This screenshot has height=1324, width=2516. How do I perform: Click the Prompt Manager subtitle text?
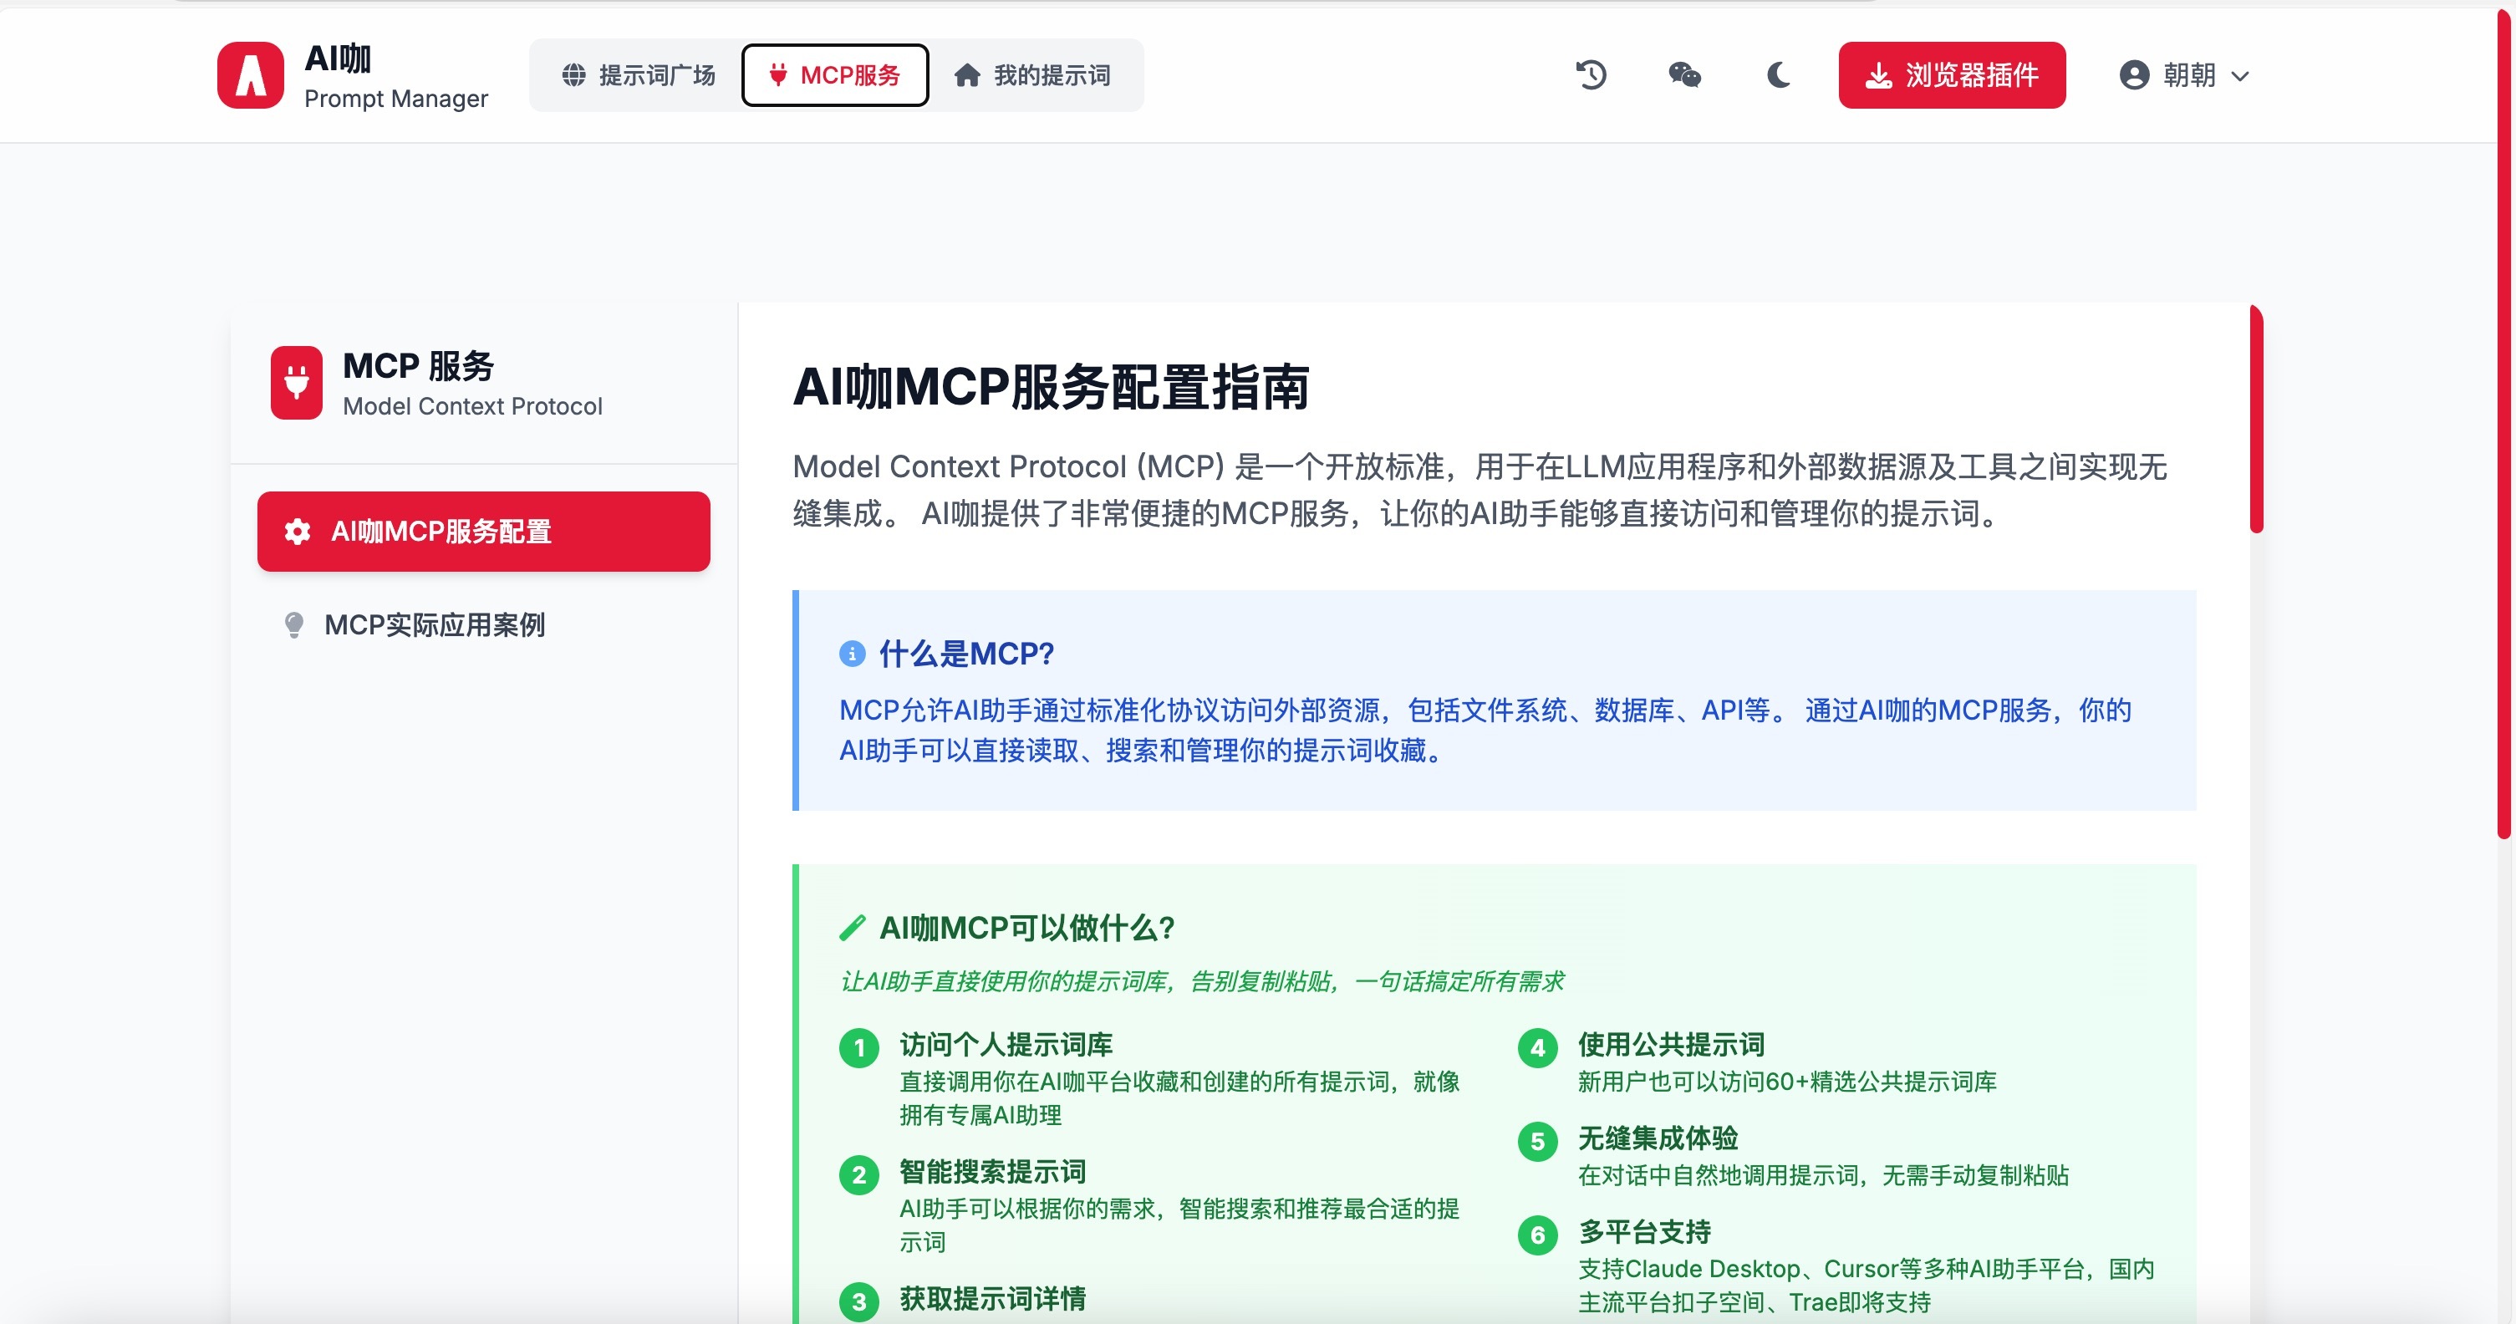[395, 99]
